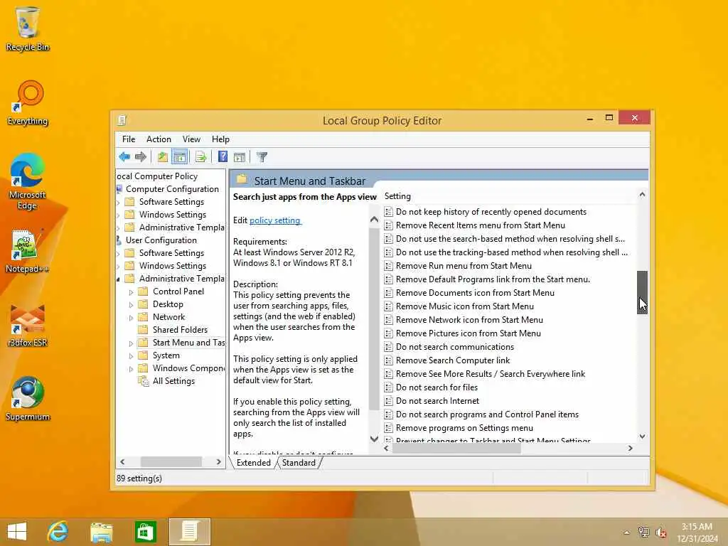Viewport: 728px width, 546px height.
Task: Select the r3dfox ESR desktop shortcut
Action: click(28, 326)
